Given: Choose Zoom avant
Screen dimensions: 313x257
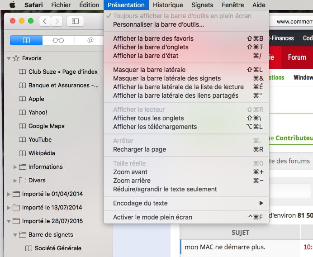Looking at the screenshot, I should pyautogui.click(x=186, y=172).
